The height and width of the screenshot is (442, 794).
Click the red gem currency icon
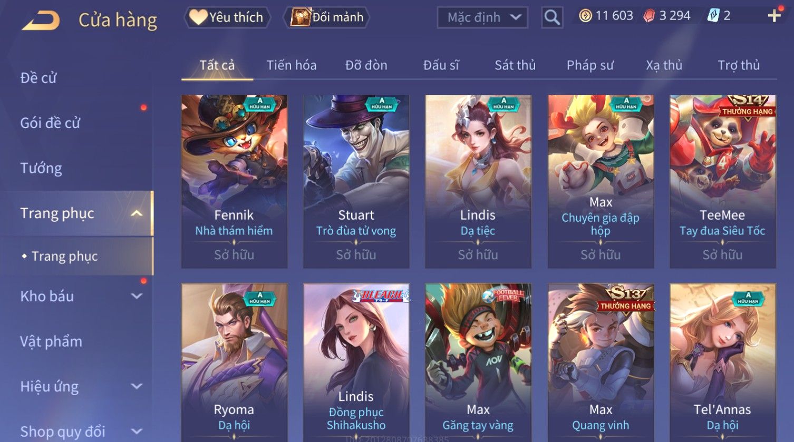649,16
